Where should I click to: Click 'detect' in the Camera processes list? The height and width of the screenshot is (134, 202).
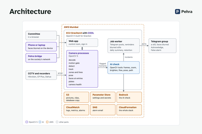coord(72,66)
